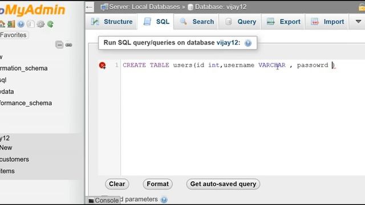The image size is (365, 205).
Task: Click Database: vijay12 breadcrumb link
Action: (x=221, y=7)
